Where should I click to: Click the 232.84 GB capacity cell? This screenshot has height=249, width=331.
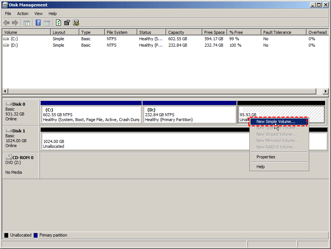tap(178, 45)
